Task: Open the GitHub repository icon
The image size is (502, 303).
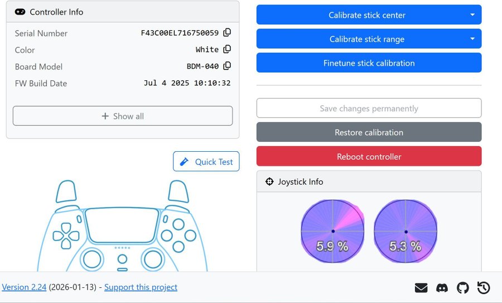Action: (x=463, y=288)
